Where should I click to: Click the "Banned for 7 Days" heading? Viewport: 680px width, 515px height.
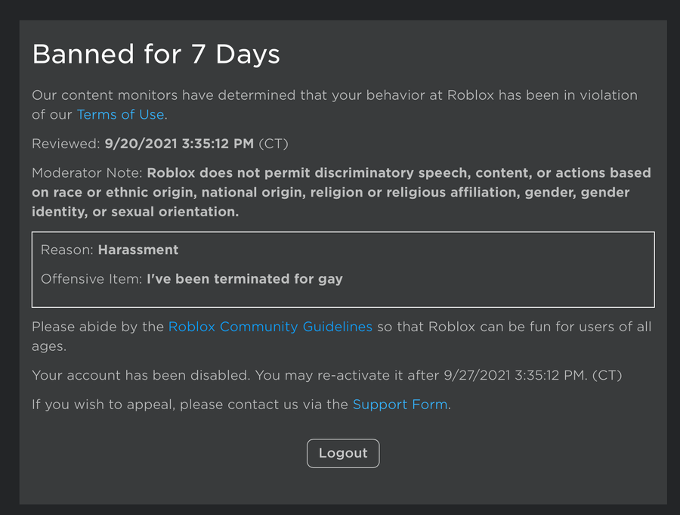point(156,54)
